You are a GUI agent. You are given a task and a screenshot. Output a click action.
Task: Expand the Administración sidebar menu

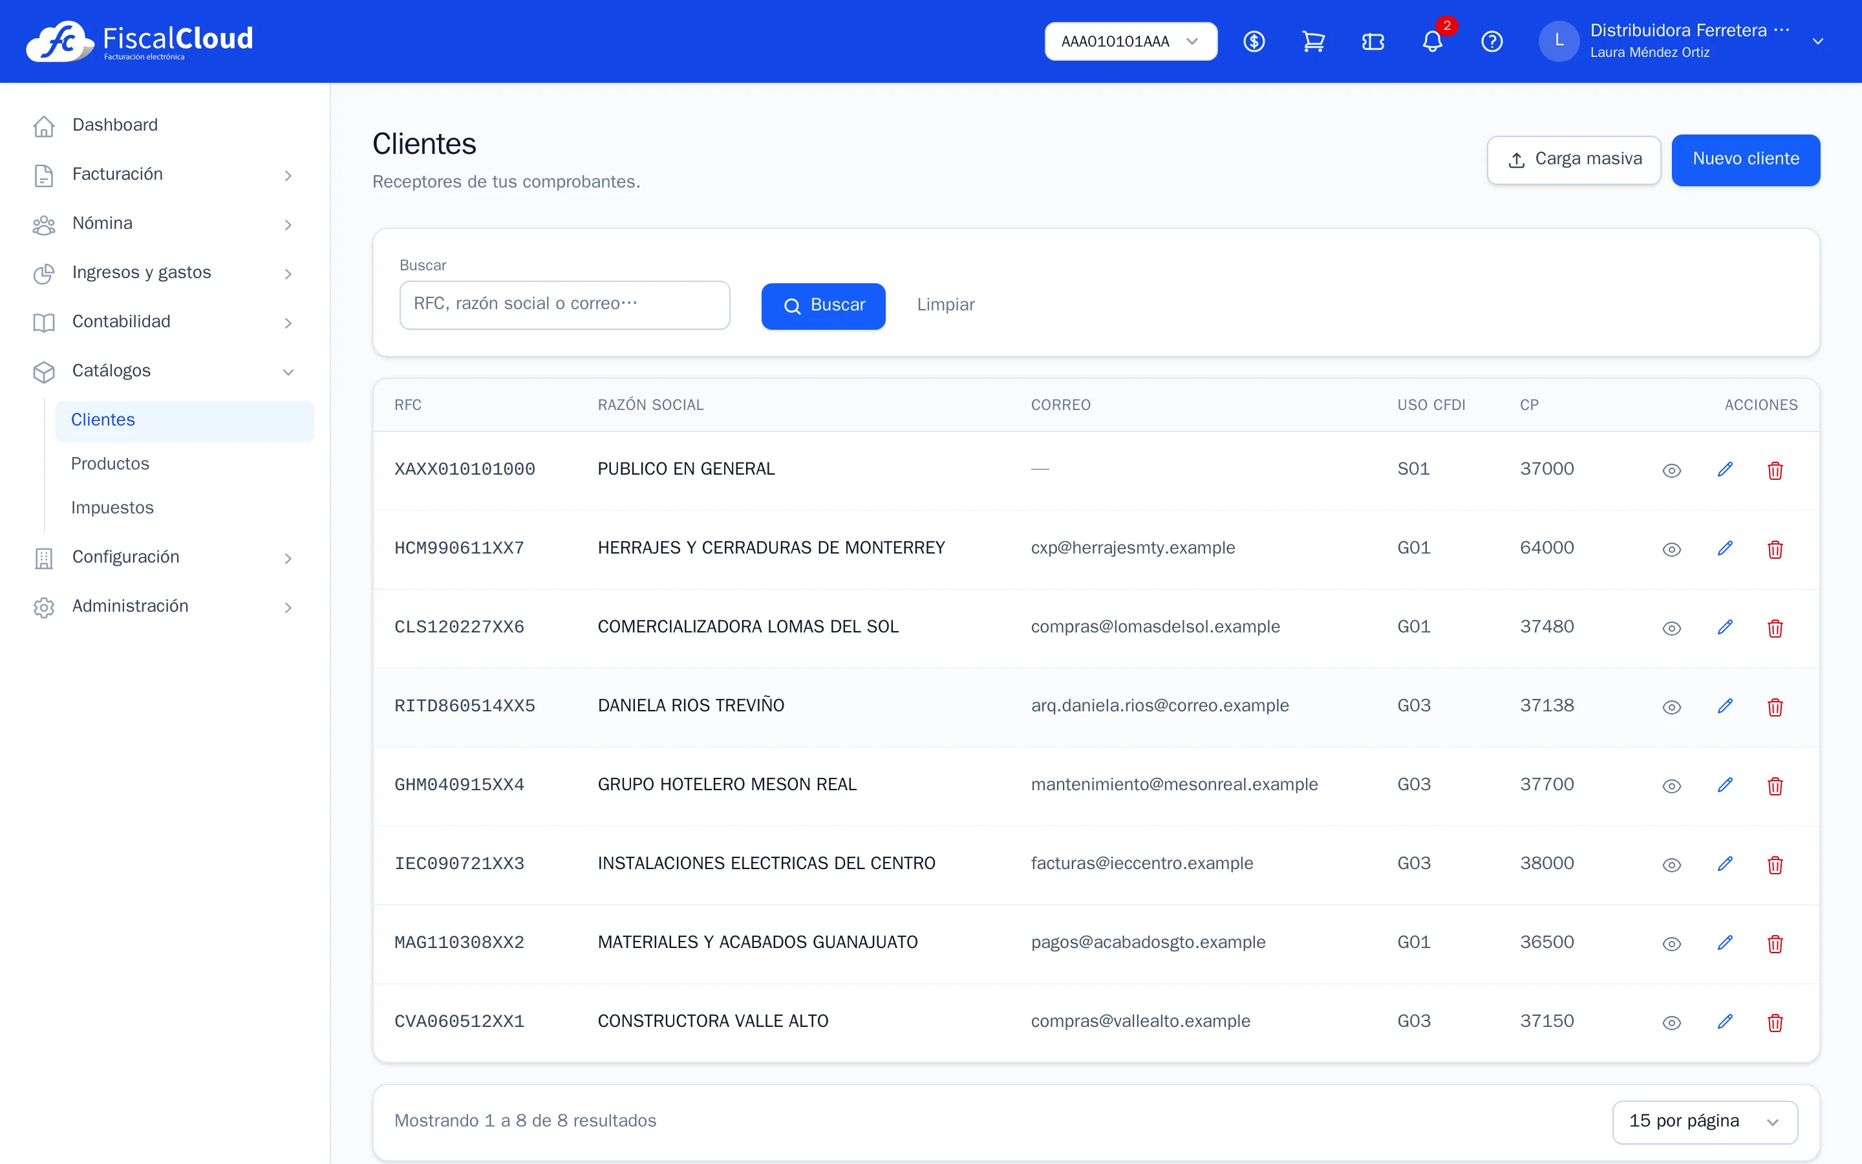[x=164, y=607]
